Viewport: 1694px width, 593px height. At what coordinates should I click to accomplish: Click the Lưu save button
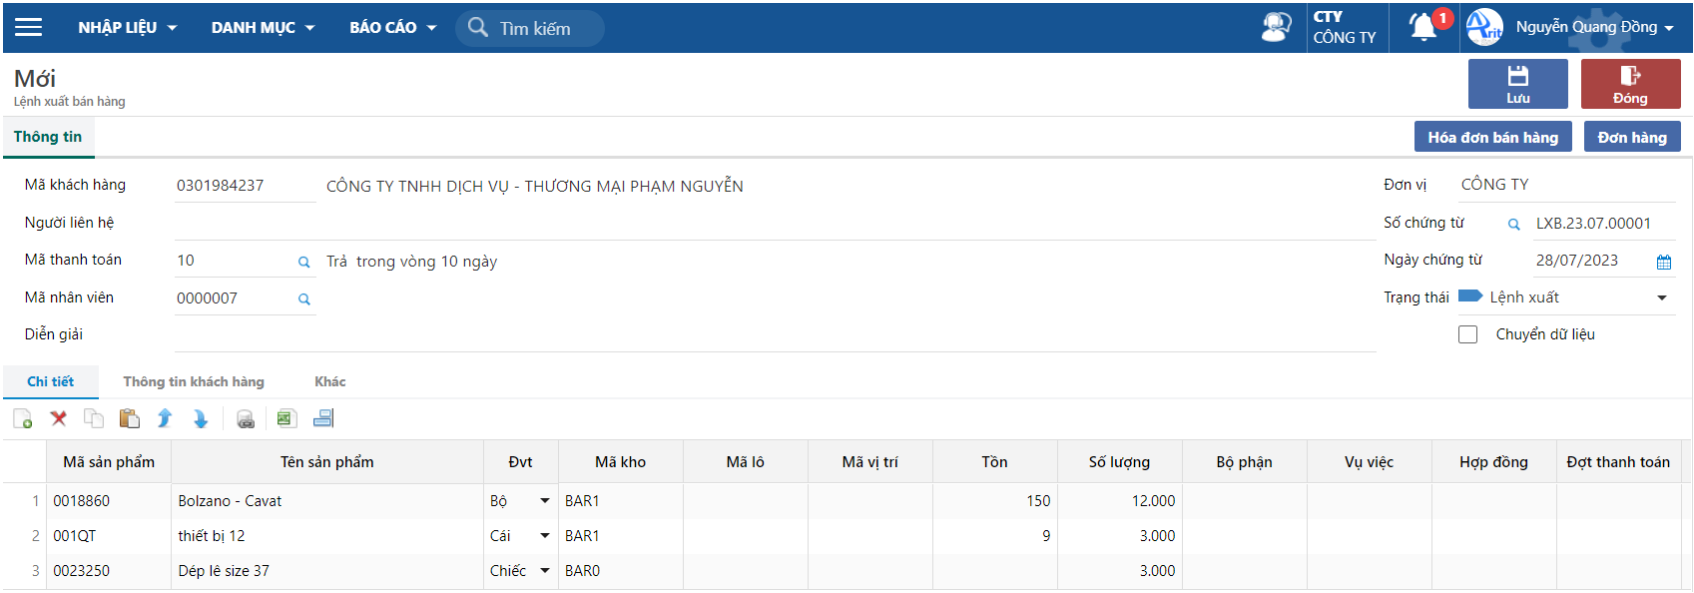click(1517, 84)
